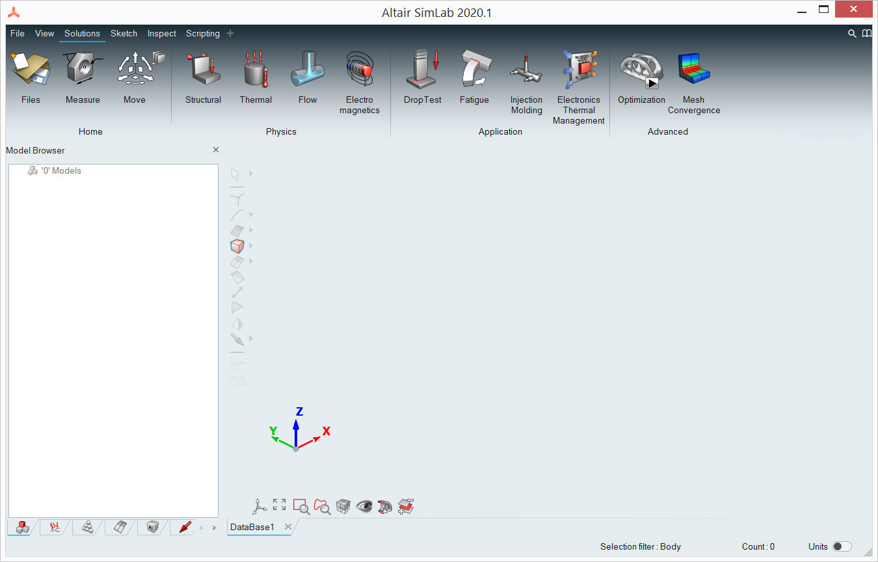Open Electronics Thermal Management

(x=579, y=88)
